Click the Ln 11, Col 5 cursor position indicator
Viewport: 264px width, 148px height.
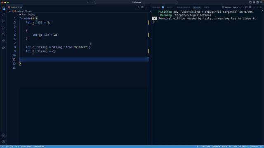pyautogui.click(x=205, y=147)
